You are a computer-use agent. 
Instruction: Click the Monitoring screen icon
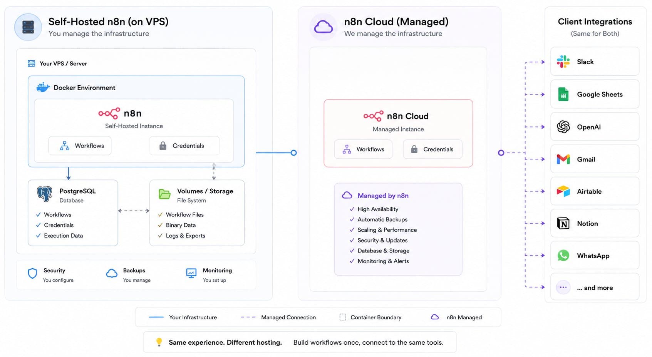tap(191, 273)
